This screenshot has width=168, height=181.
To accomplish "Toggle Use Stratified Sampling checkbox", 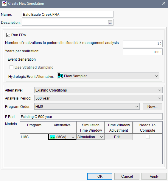I will tap(11, 67).
